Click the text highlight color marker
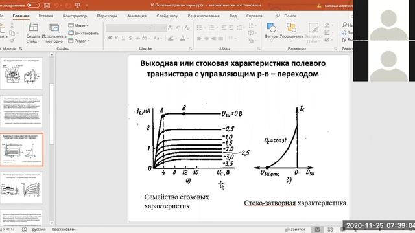Image resolution: width=415 pixels, height=233 pixels. click(x=171, y=38)
